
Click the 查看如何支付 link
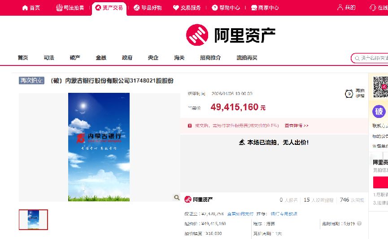(240, 214)
